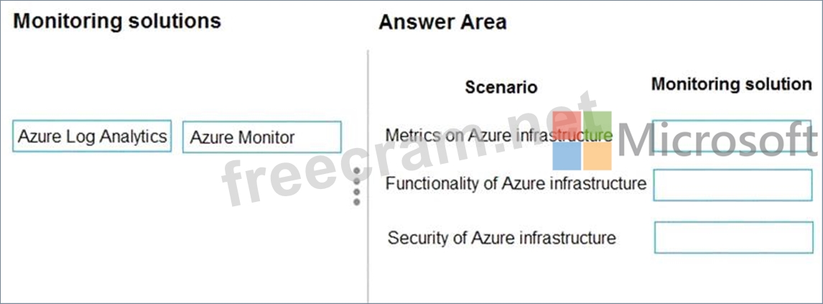Click the yellow square of the Microsoft logo
This screenshot has width=823, height=304.
tap(598, 156)
